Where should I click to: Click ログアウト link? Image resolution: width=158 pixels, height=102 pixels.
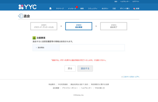pos(136,2)
